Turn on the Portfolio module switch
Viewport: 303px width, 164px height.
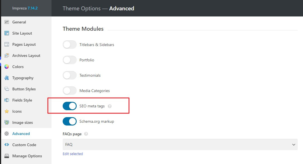click(70, 60)
